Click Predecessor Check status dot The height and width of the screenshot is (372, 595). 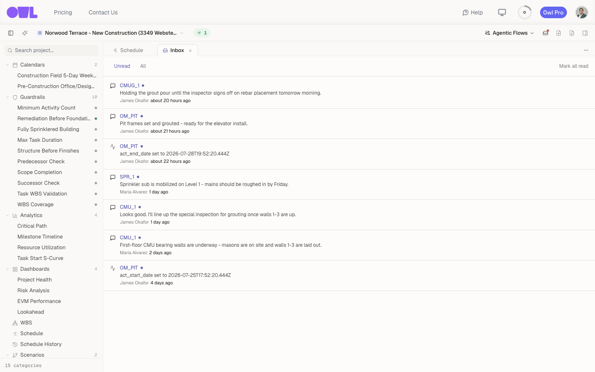click(x=96, y=162)
